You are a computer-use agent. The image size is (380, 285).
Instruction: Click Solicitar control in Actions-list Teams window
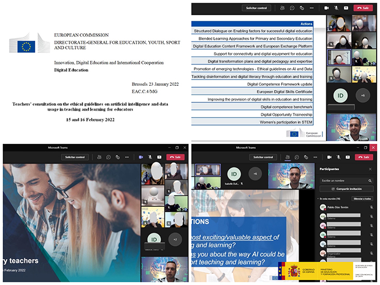(x=256, y=8)
